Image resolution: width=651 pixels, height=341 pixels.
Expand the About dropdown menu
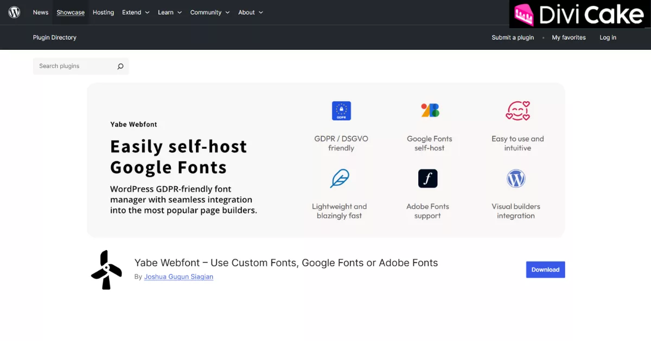coord(251,12)
